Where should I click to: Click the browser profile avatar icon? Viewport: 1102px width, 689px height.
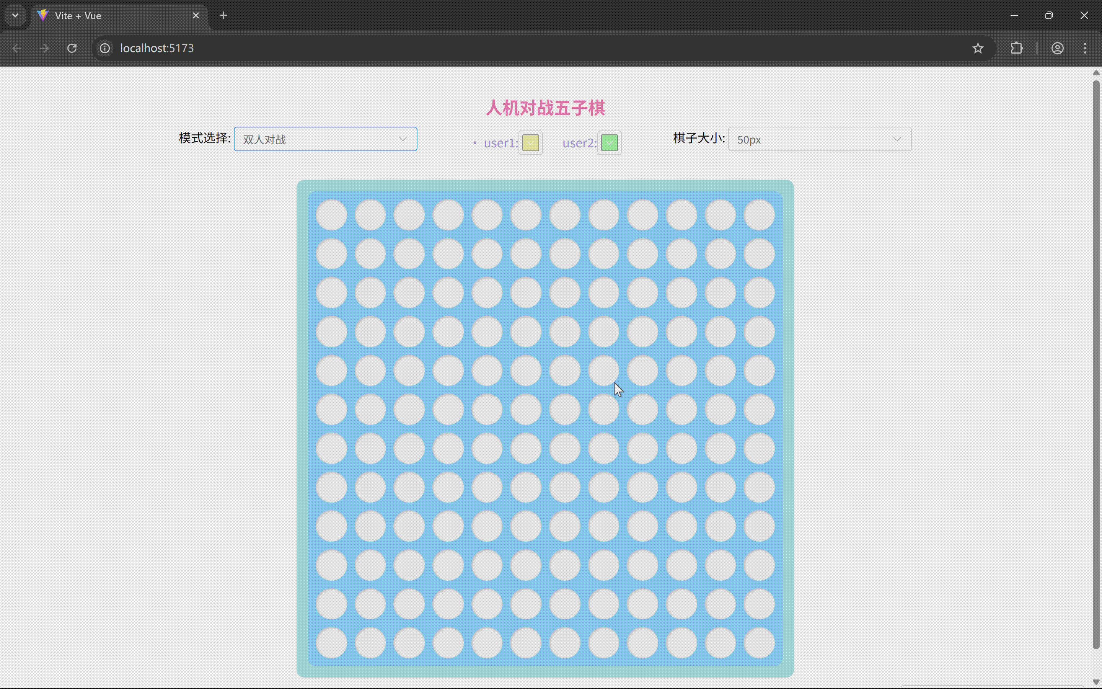1057,48
